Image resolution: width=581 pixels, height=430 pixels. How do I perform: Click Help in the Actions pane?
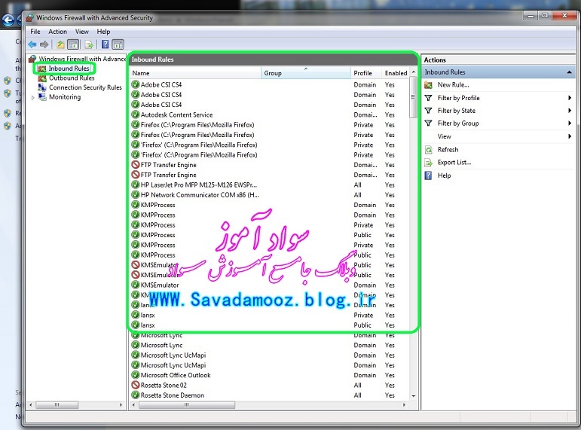[445, 175]
